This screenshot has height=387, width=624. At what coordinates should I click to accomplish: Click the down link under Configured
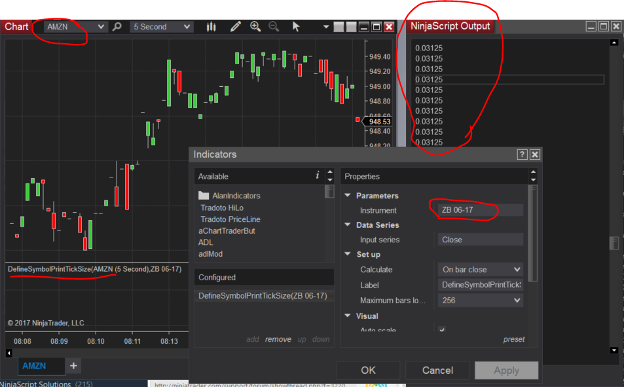(x=321, y=339)
